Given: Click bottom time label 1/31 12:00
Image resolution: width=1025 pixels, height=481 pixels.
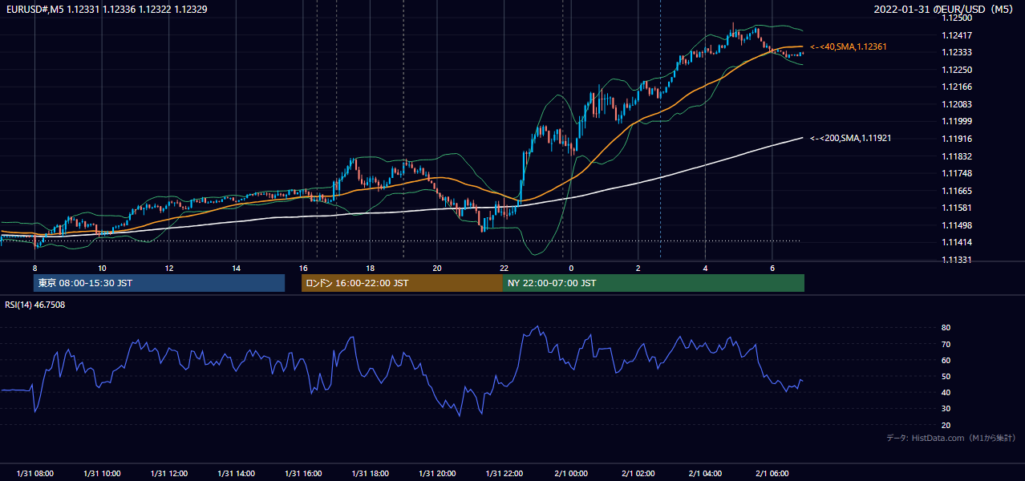Looking at the screenshot, I should 168,474.
